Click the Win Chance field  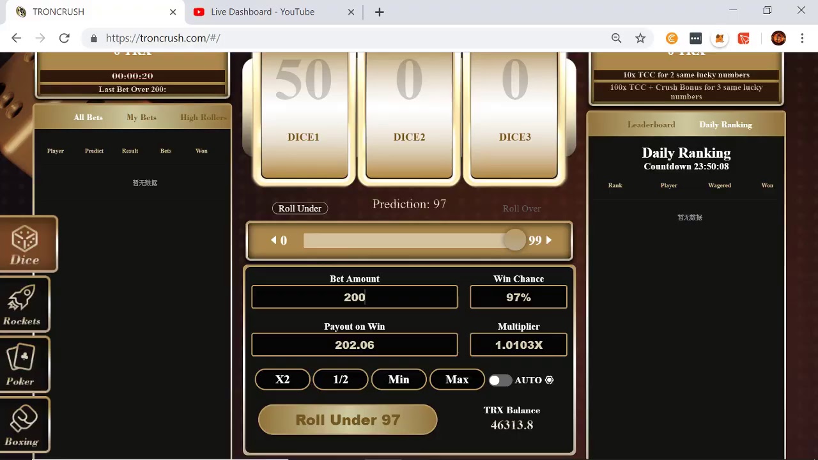coord(518,297)
